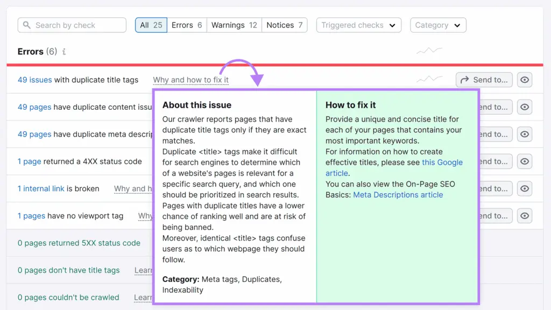Toggle eye icon for duplicate content issues row
The height and width of the screenshot is (310, 551).
click(525, 107)
